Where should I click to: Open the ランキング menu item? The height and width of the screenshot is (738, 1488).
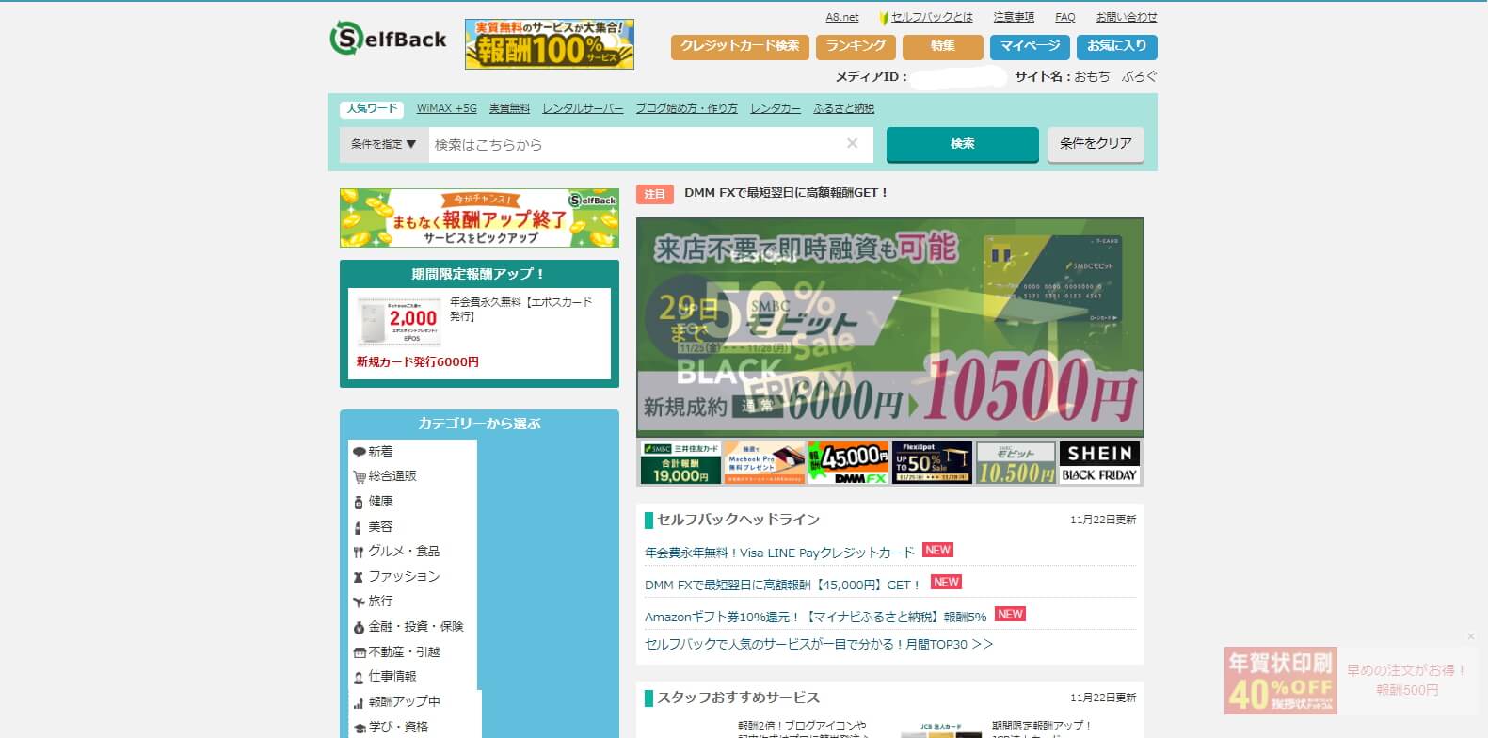point(856,46)
